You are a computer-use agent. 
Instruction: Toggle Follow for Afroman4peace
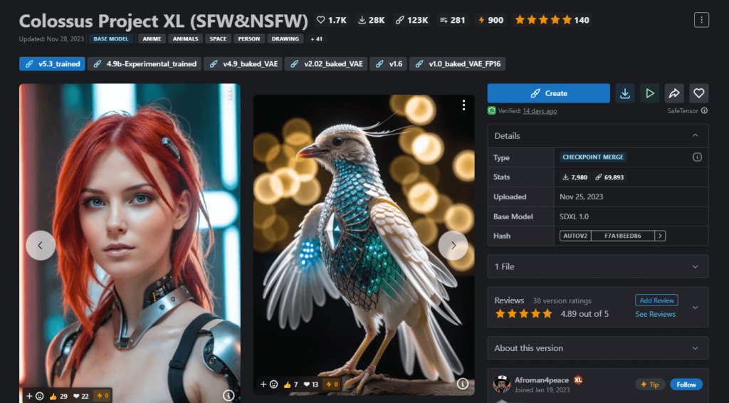pyautogui.click(x=686, y=384)
